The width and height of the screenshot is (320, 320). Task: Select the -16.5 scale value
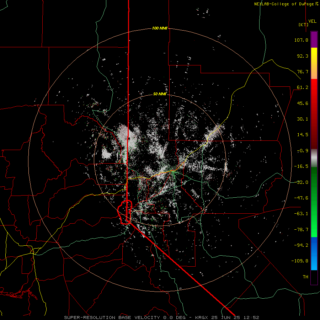(x=301, y=166)
